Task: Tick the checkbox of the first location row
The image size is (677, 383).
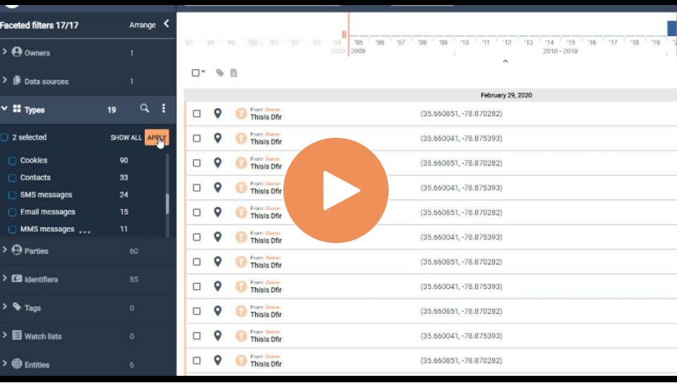Action: [x=196, y=113]
